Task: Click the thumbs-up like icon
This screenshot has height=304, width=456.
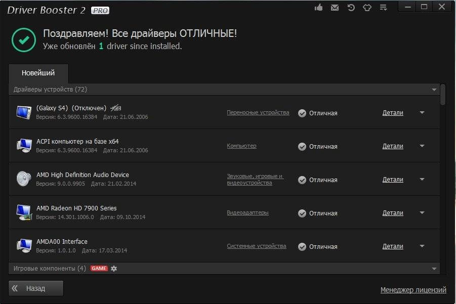Action: [x=319, y=7]
